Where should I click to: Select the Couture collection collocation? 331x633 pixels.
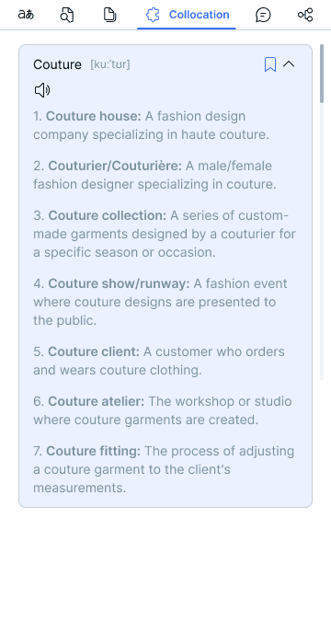[x=108, y=215]
